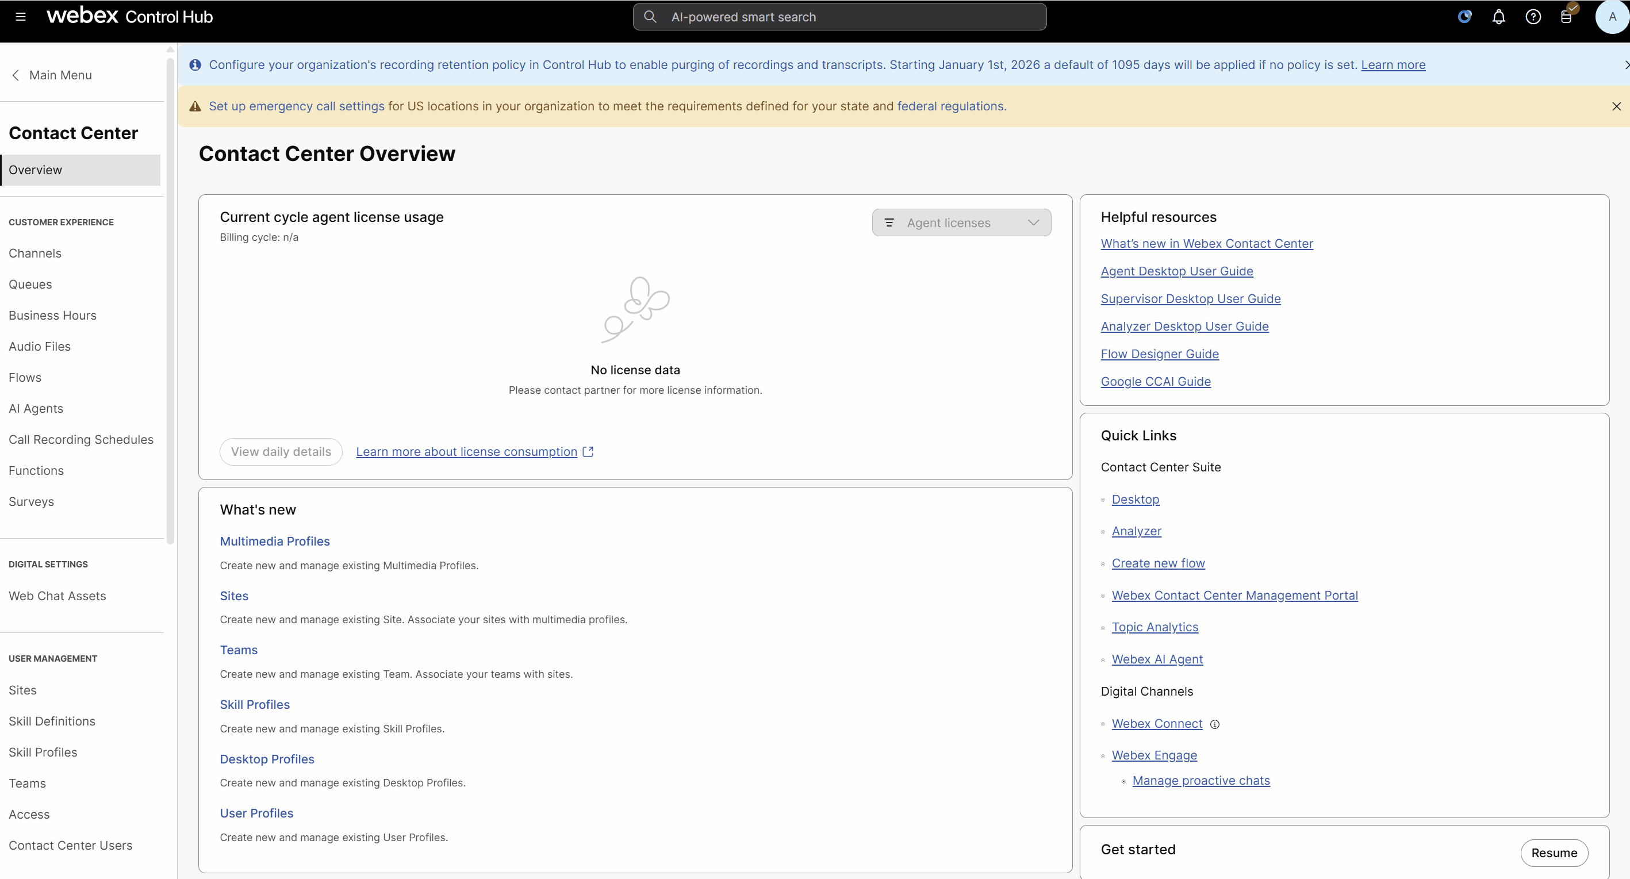Open Sites link in What's new
Viewport: 1630px width, 879px height.
pos(234,596)
